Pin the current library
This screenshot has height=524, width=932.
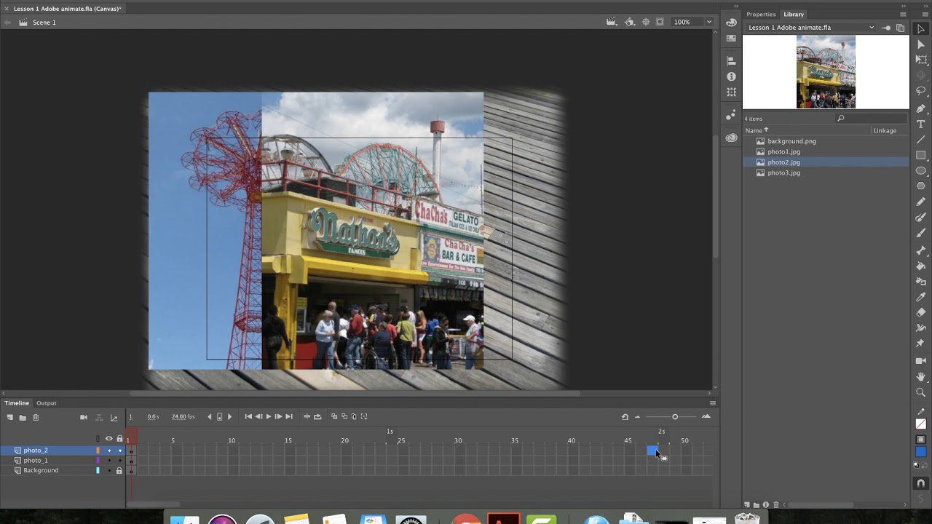pyautogui.click(x=886, y=28)
